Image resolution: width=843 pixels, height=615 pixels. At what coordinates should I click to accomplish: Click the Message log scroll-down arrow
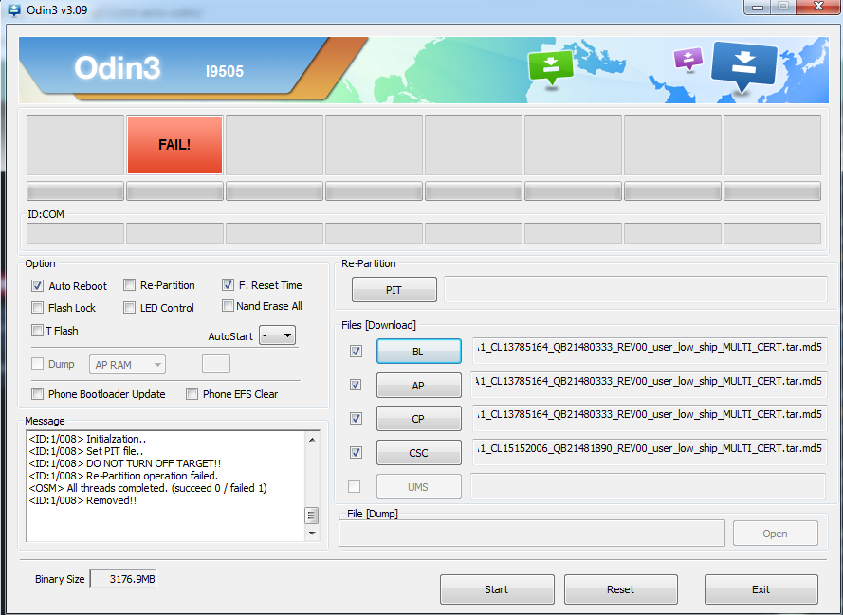pyautogui.click(x=312, y=534)
